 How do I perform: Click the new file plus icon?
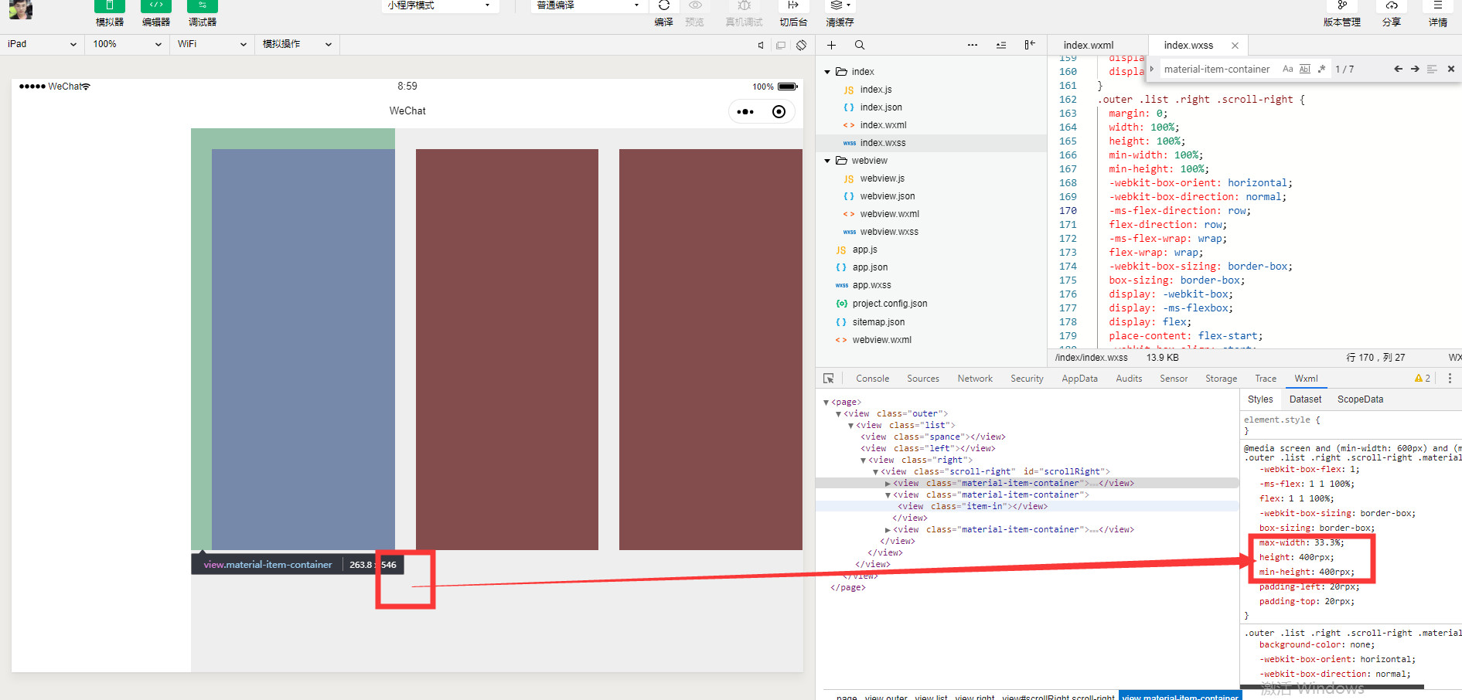coord(832,45)
